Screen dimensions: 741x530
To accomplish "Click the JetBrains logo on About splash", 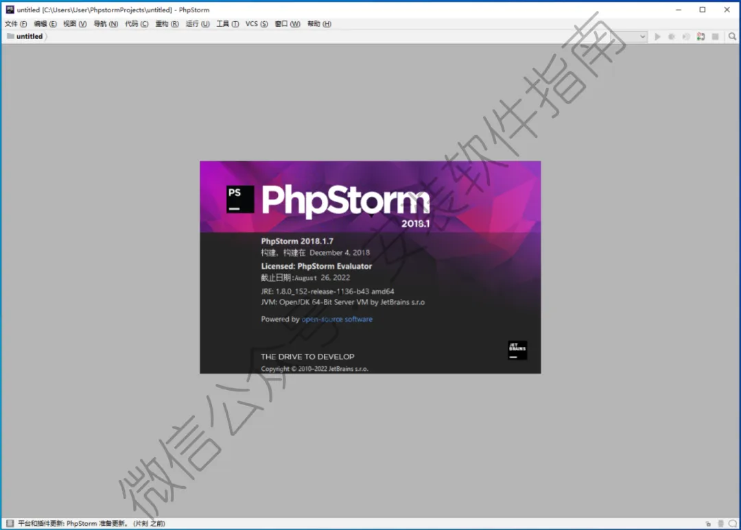I will coord(517,350).
